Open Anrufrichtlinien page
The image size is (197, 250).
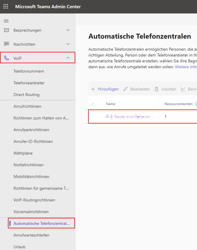(28, 106)
